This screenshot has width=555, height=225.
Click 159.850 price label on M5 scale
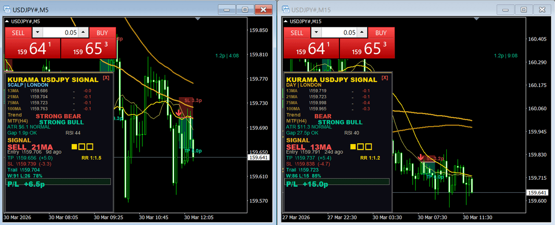[259, 30]
